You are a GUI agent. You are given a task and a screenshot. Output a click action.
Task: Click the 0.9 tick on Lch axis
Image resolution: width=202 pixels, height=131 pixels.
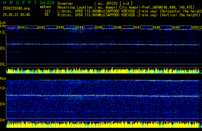(x=3, y=48)
